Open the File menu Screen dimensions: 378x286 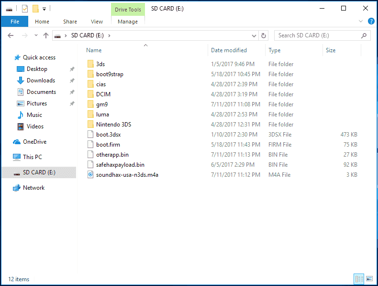pos(15,22)
